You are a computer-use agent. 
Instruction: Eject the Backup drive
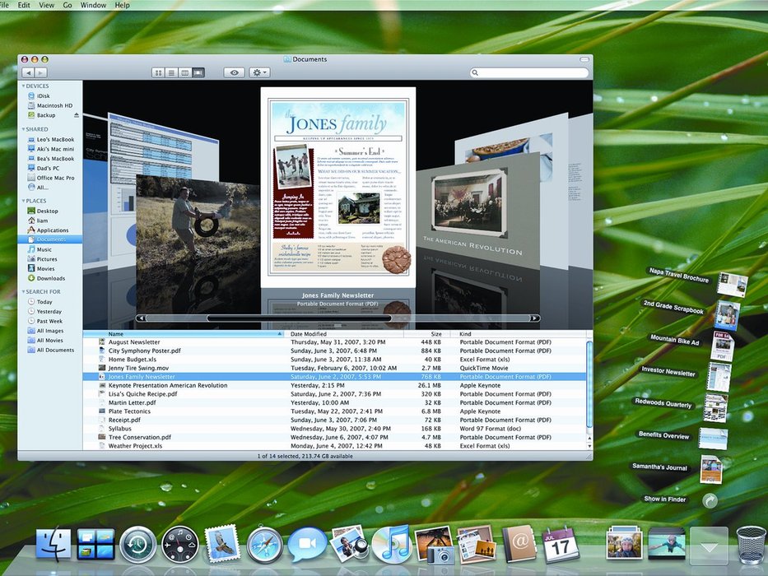(x=77, y=115)
